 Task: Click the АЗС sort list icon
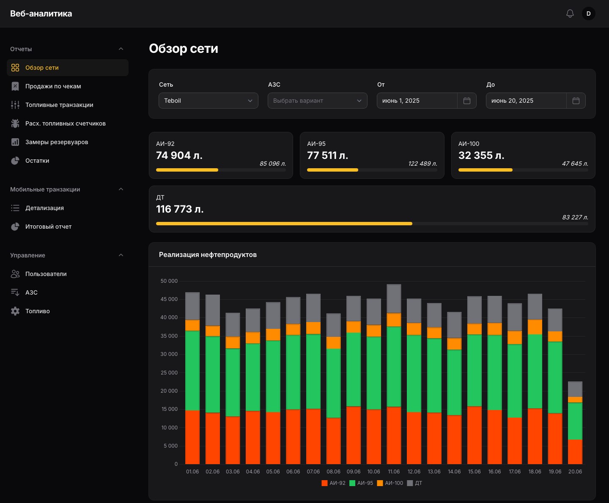point(15,293)
